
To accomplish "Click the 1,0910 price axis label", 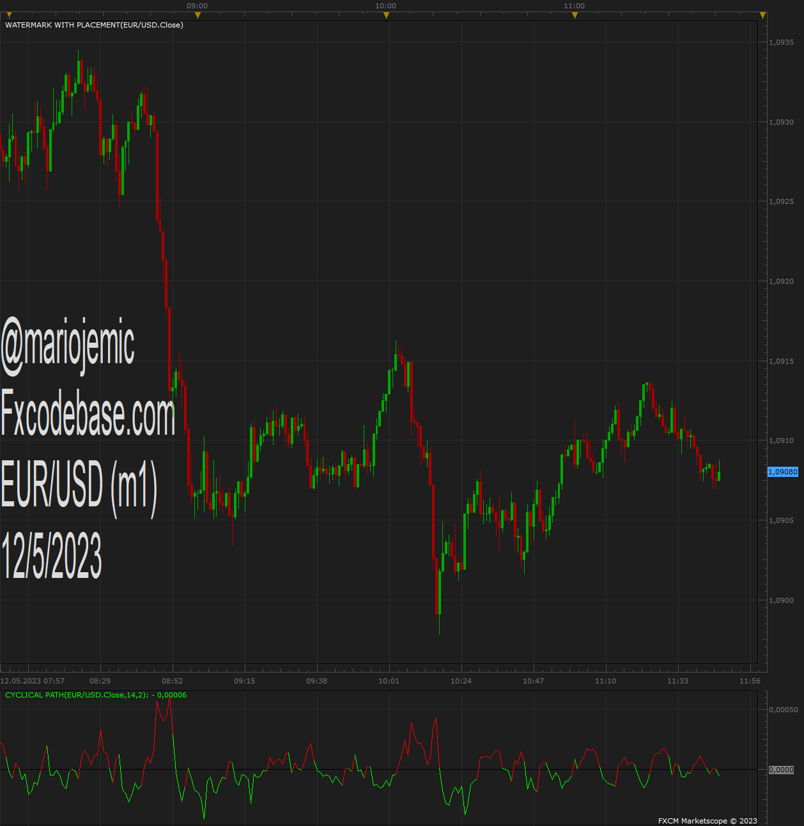I will pyautogui.click(x=781, y=440).
